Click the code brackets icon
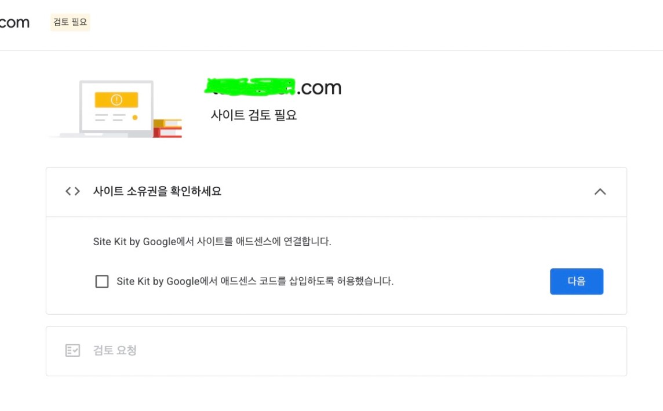663x411 pixels. click(72, 191)
